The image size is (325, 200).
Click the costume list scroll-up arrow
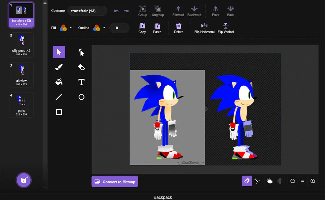pos(45,3)
